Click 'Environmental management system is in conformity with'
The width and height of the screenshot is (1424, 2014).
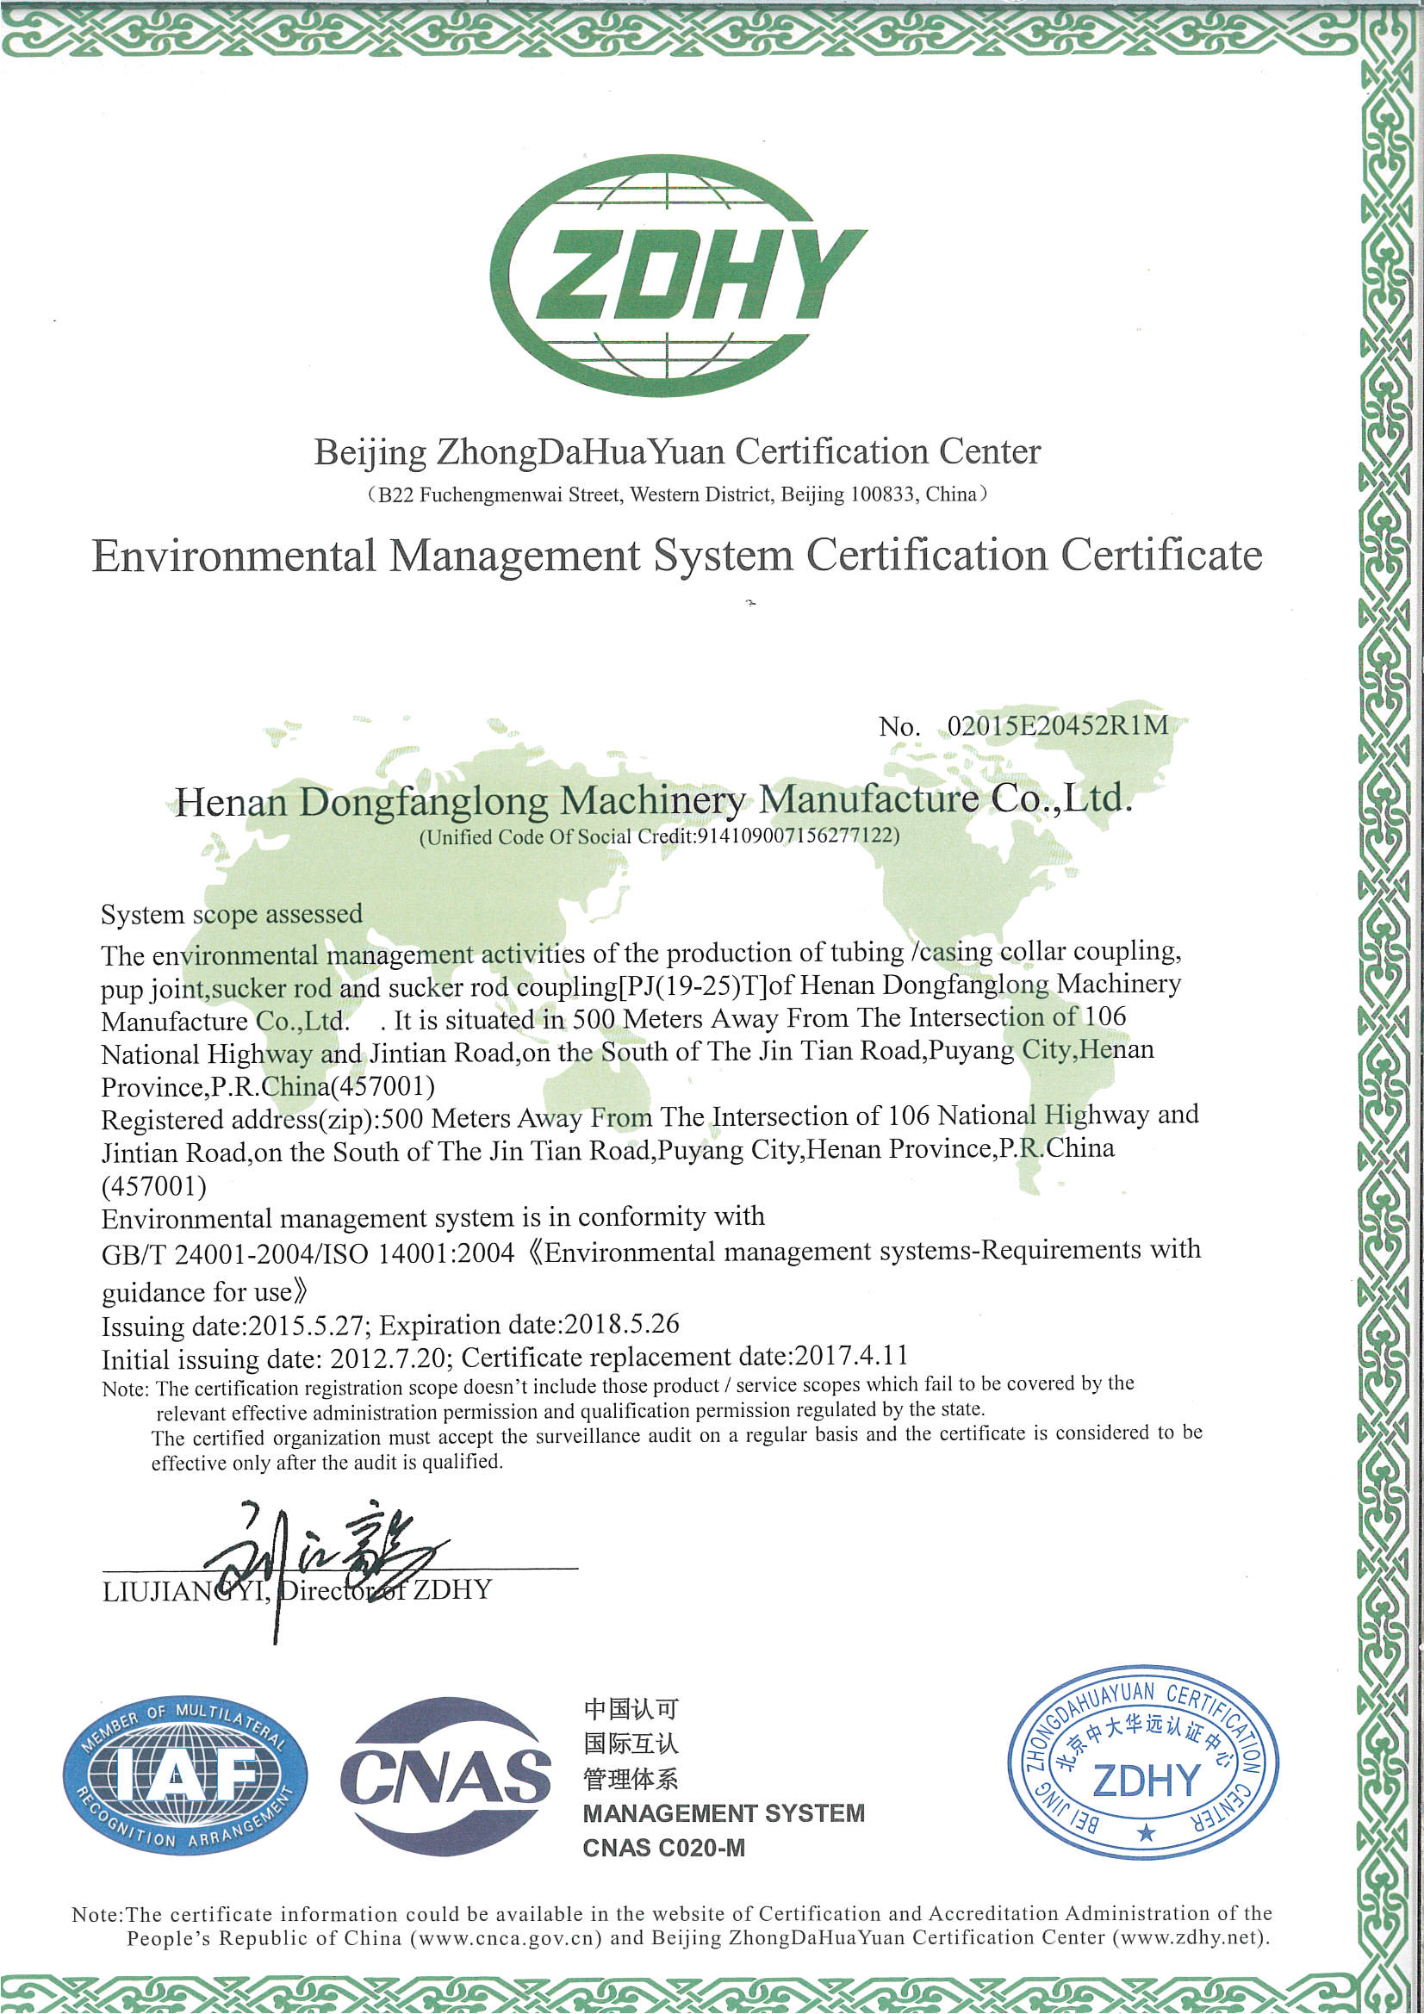(433, 1217)
